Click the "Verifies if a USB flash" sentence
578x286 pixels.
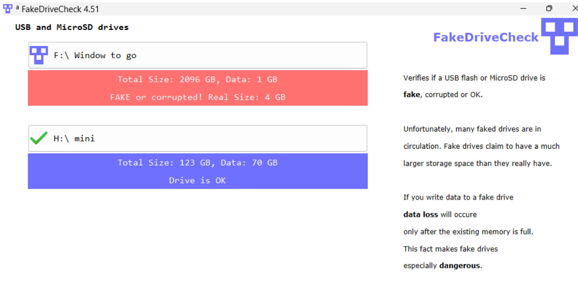click(x=474, y=78)
